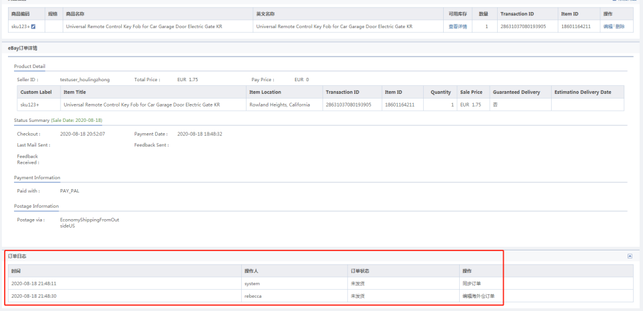Click the Feedback Sent label
Screen dimensions: 643x311
tap(151, 145)
